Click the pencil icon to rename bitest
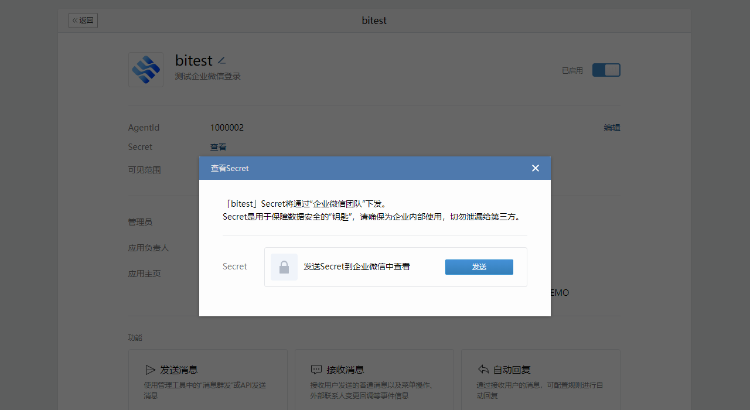 221,59
